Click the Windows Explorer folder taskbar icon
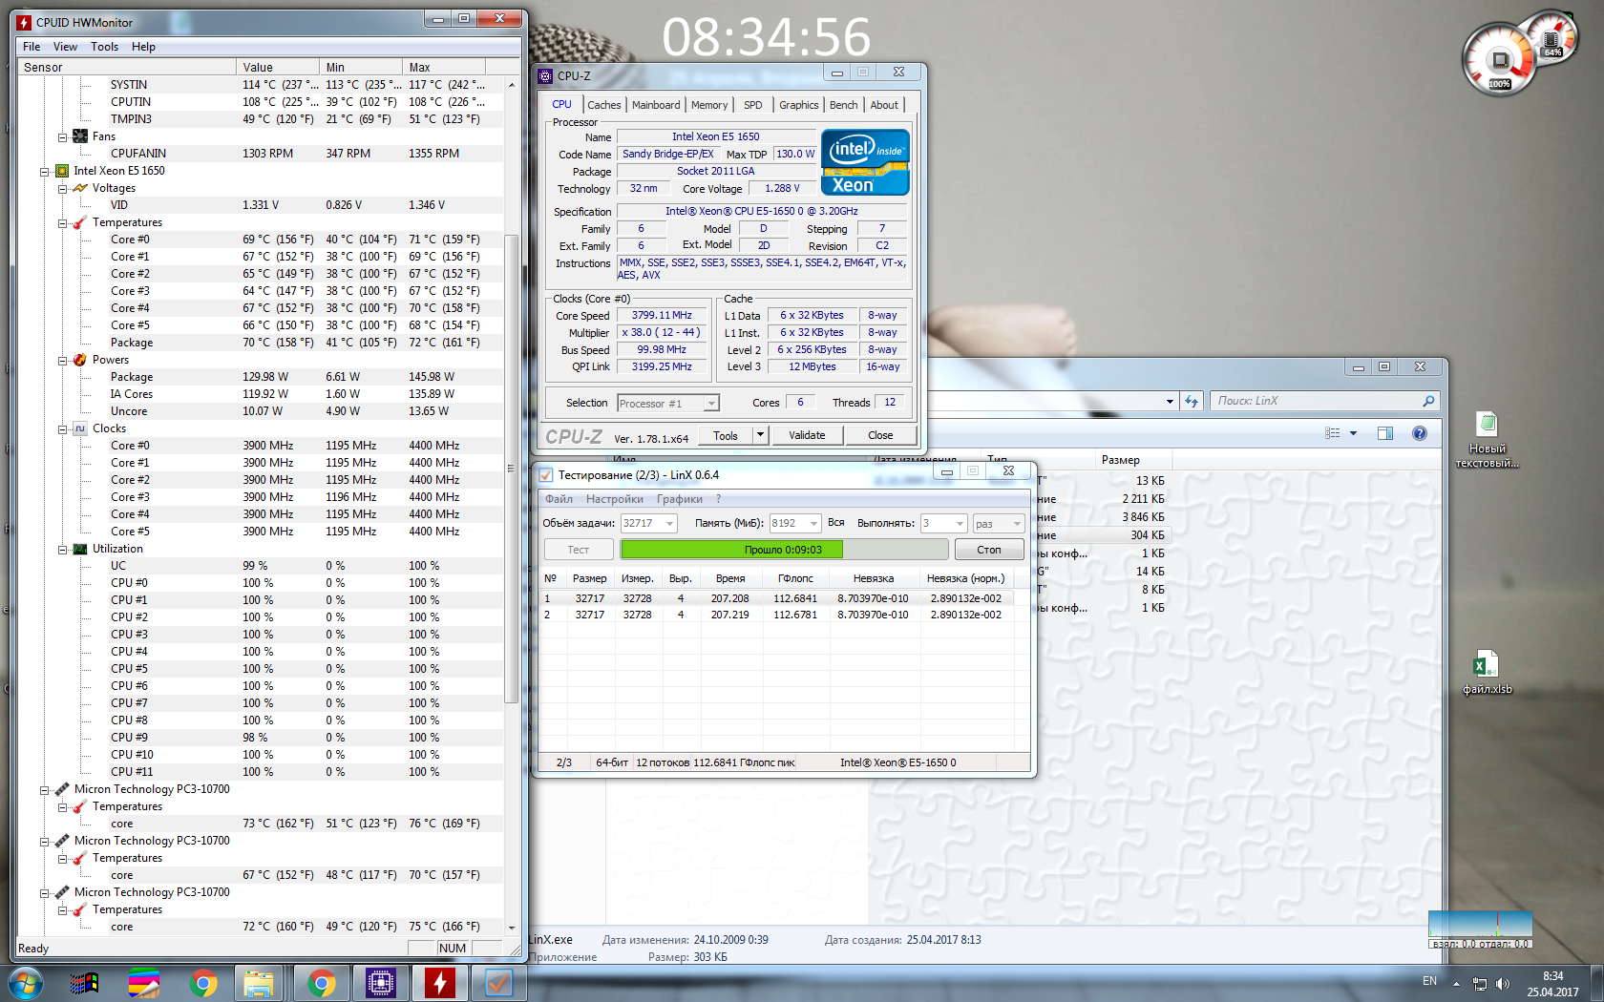 [x=259, y=983]
